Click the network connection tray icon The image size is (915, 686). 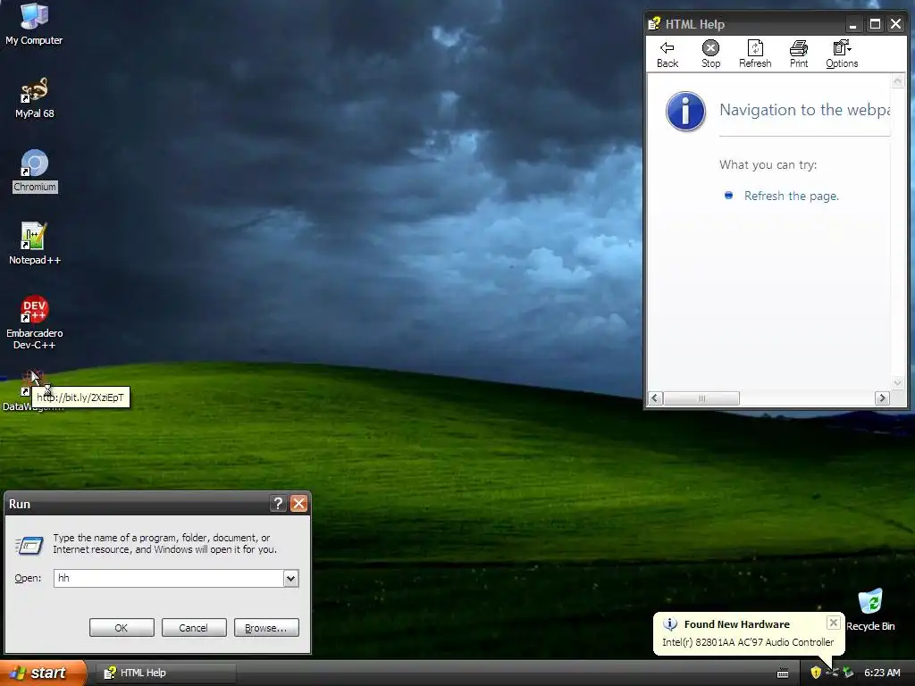(832, 673)
